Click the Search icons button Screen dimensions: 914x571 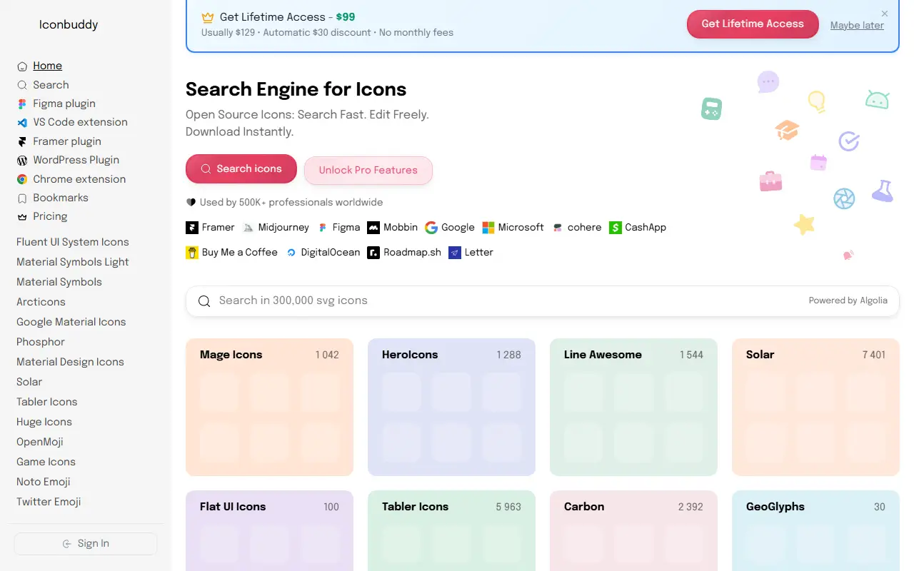coord(241,169)
